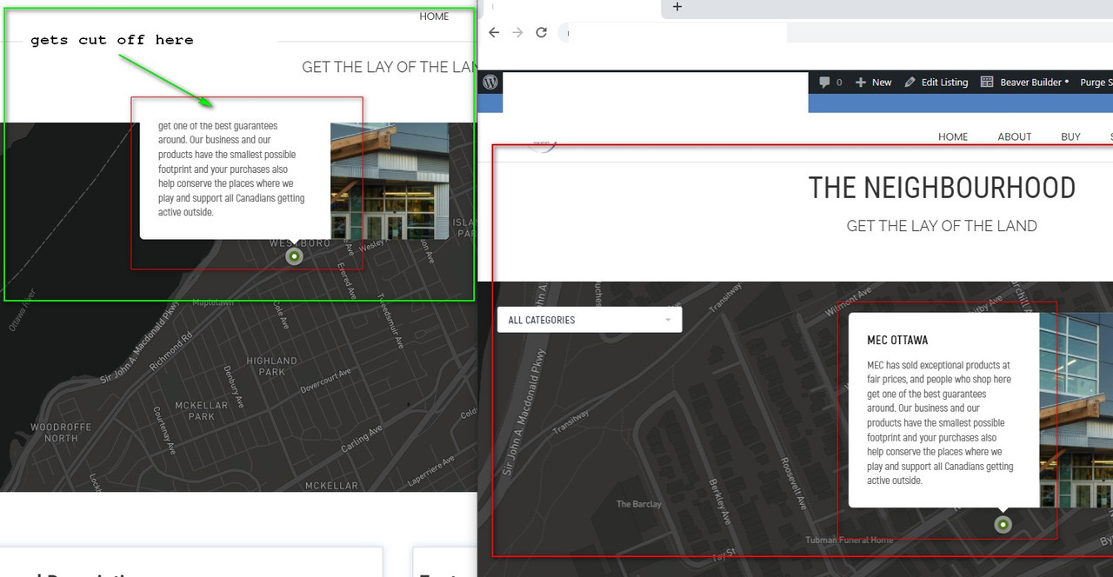The width and height of the screenshot is (1113, 577).
Task: Click HOME in the left window
Action: tap(434, 17)
